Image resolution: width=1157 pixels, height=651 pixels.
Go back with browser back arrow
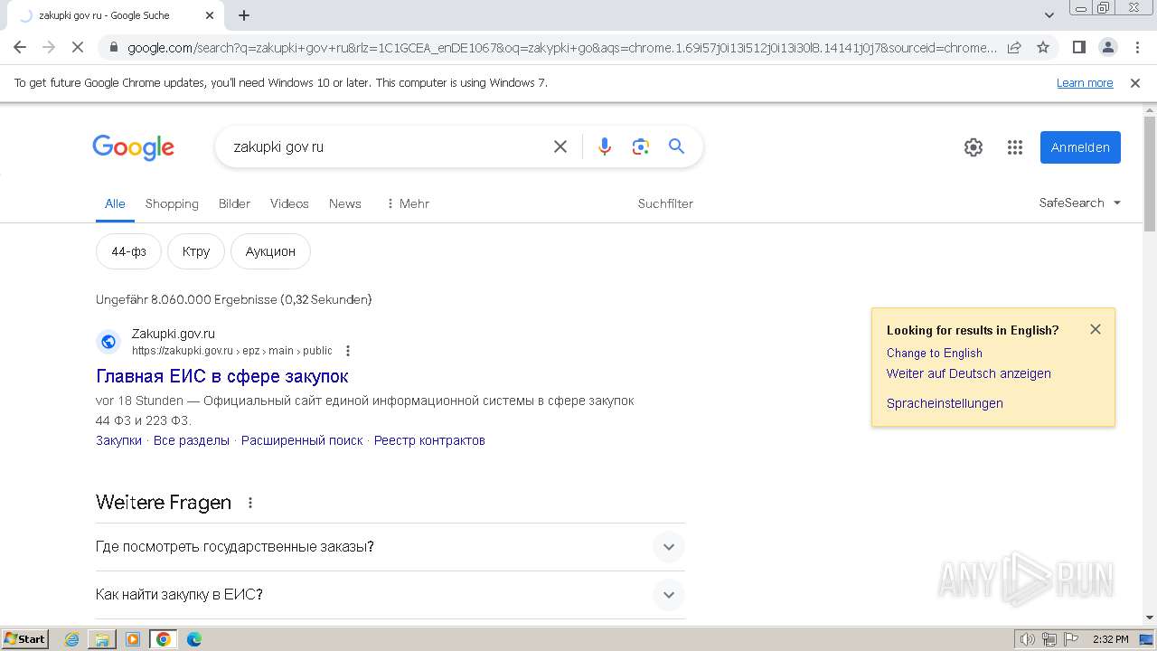pyautogui.click(x=20, y=47)
